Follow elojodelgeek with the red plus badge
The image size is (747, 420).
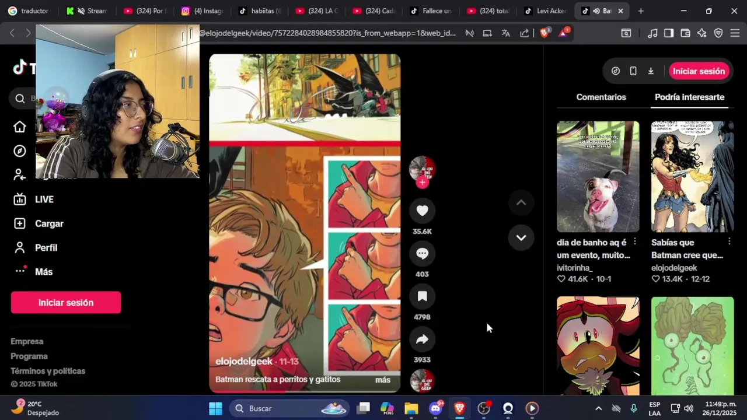pos(423,183)
